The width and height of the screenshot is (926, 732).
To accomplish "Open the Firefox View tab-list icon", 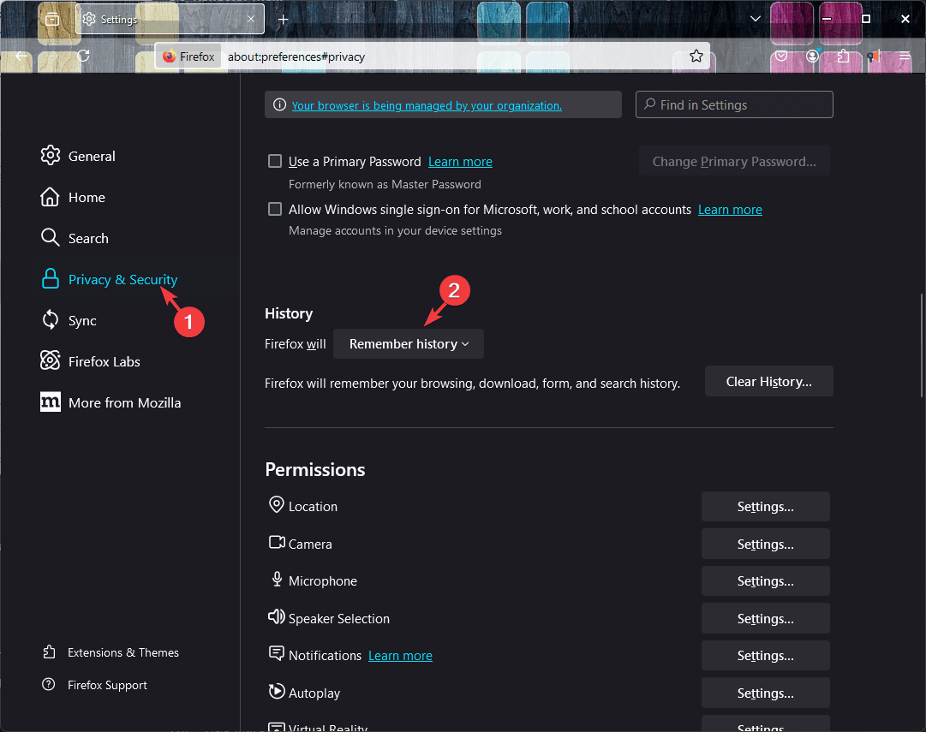I will pos(52,20).
